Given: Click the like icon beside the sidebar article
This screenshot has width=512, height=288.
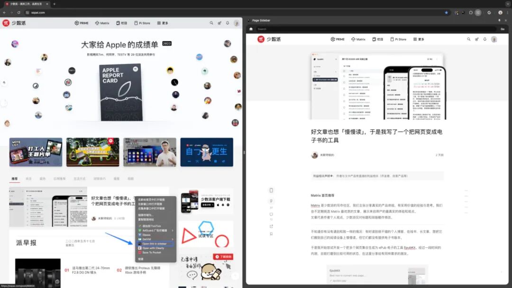Looking at the screenshot, I should (271, 201).
